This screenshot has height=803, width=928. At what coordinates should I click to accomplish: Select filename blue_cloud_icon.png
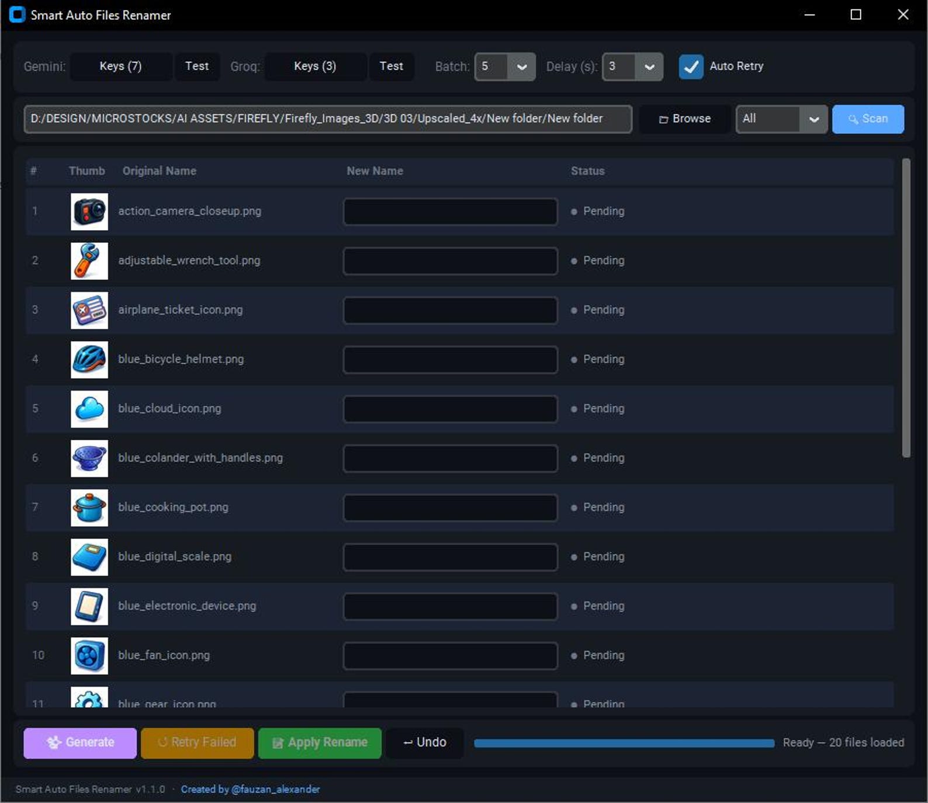(169, 409)
